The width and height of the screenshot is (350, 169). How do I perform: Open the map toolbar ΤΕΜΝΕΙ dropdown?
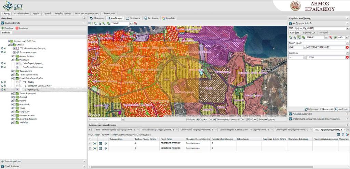(x=131, y=23)
